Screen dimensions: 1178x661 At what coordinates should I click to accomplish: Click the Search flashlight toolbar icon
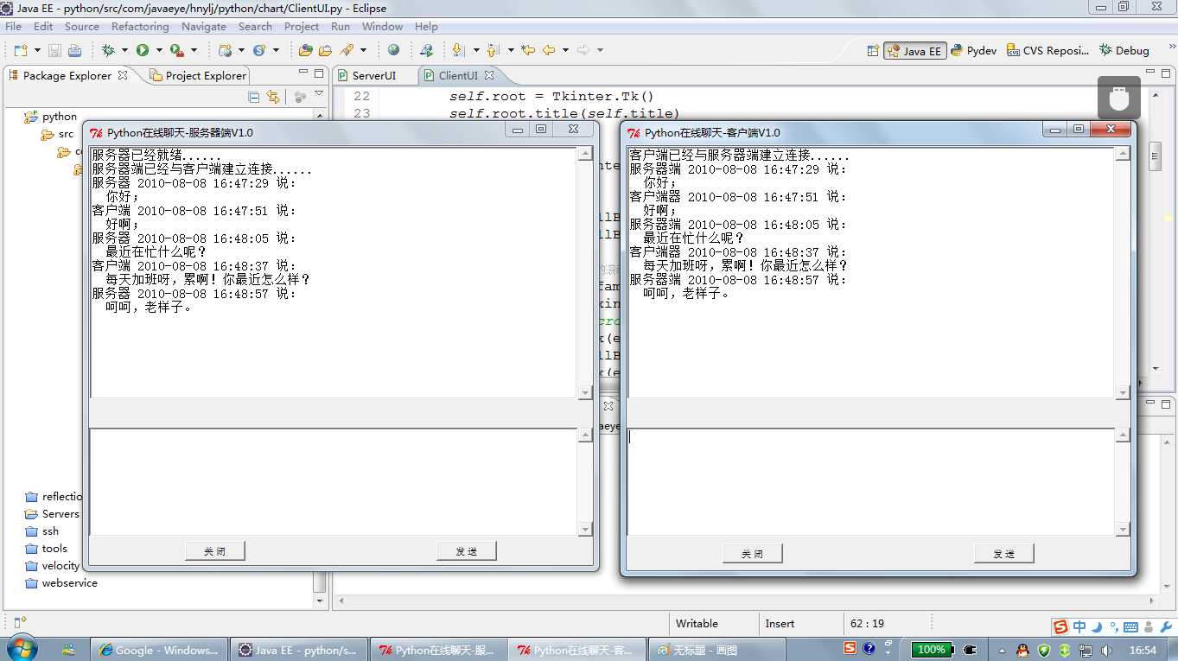(x=347, y=51)
